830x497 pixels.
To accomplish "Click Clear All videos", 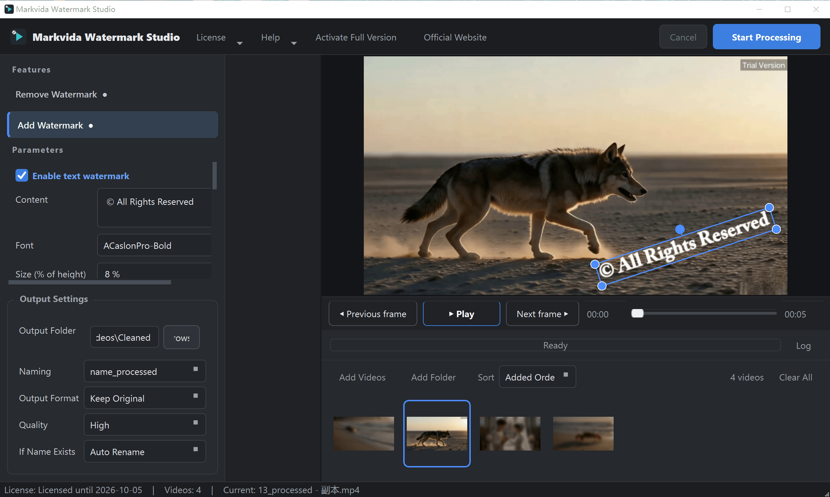I will 796,377.
